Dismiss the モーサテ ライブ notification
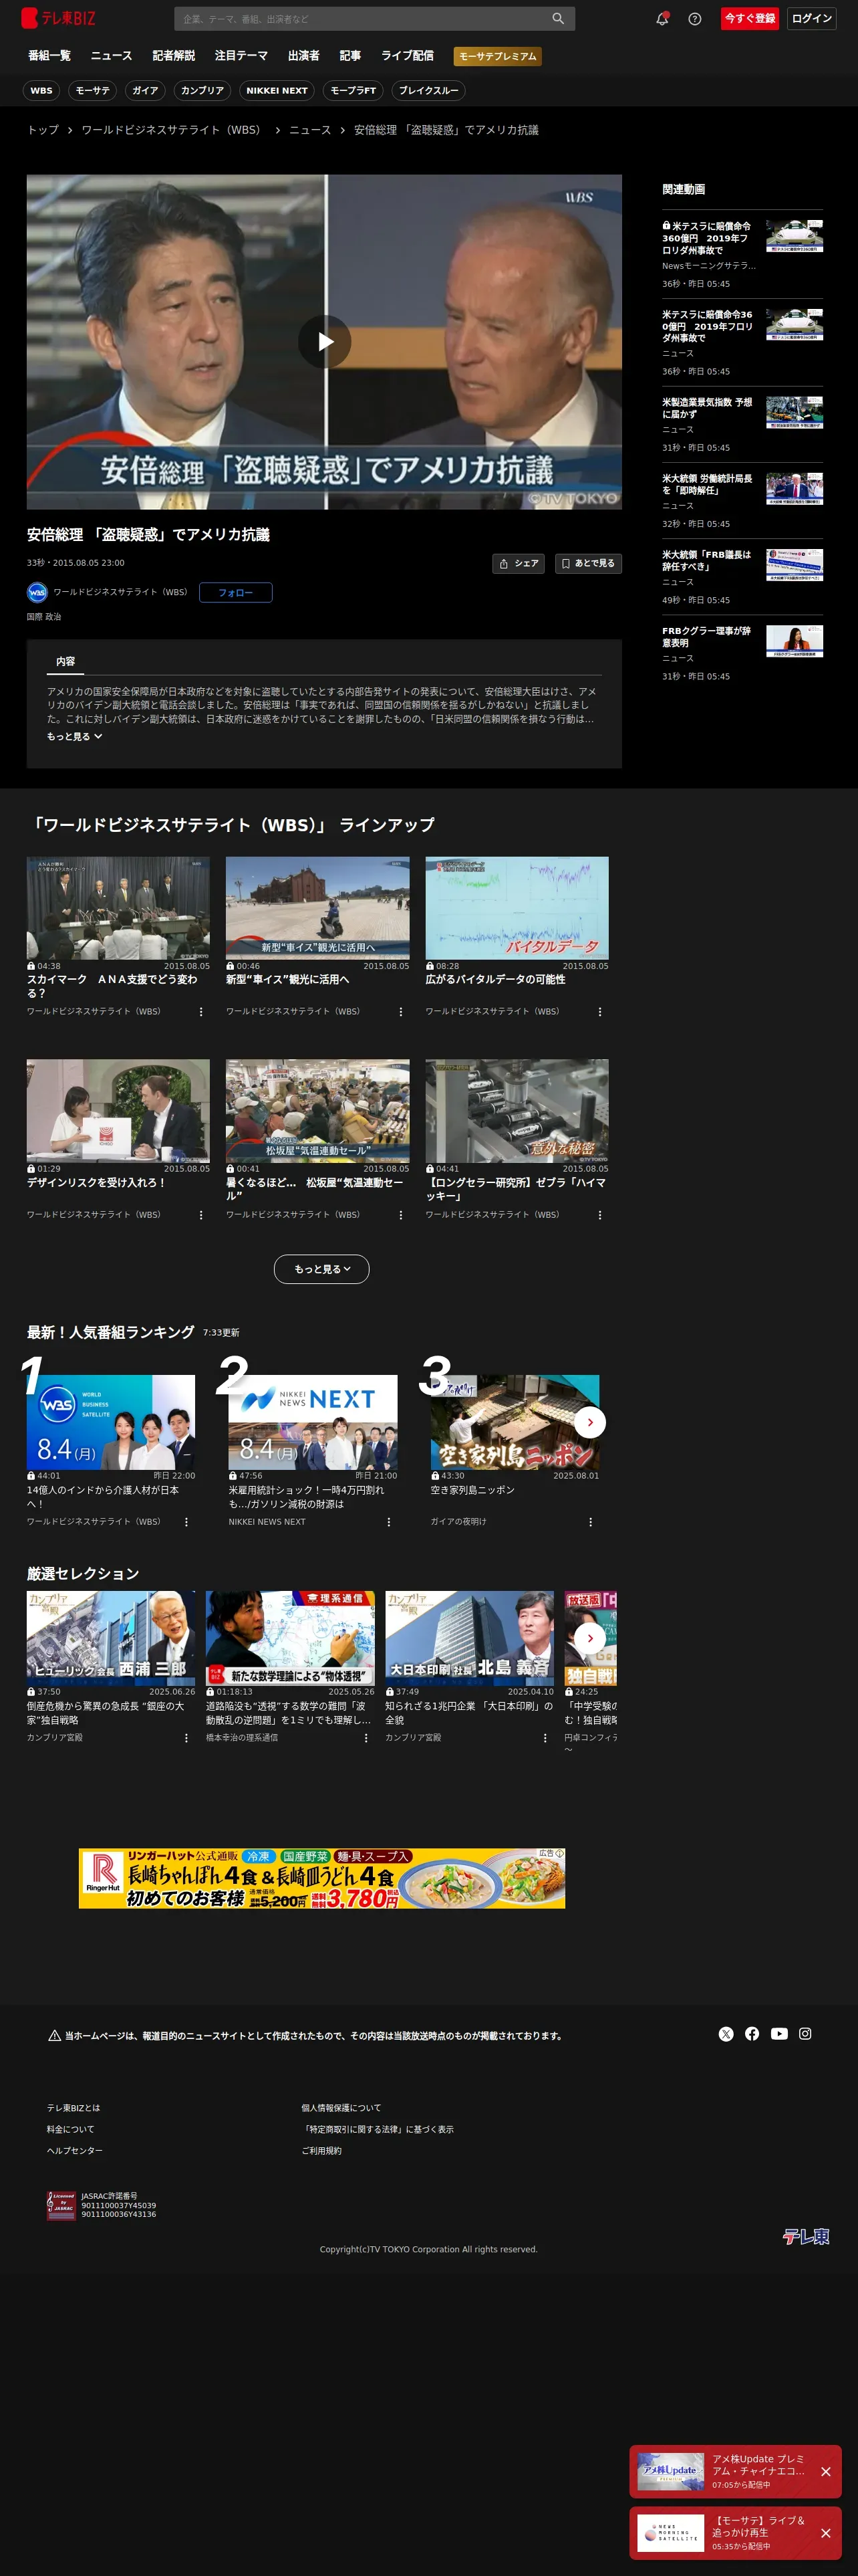The width and height of the screenshot is (858, 2576). (x=826, y=2533)
